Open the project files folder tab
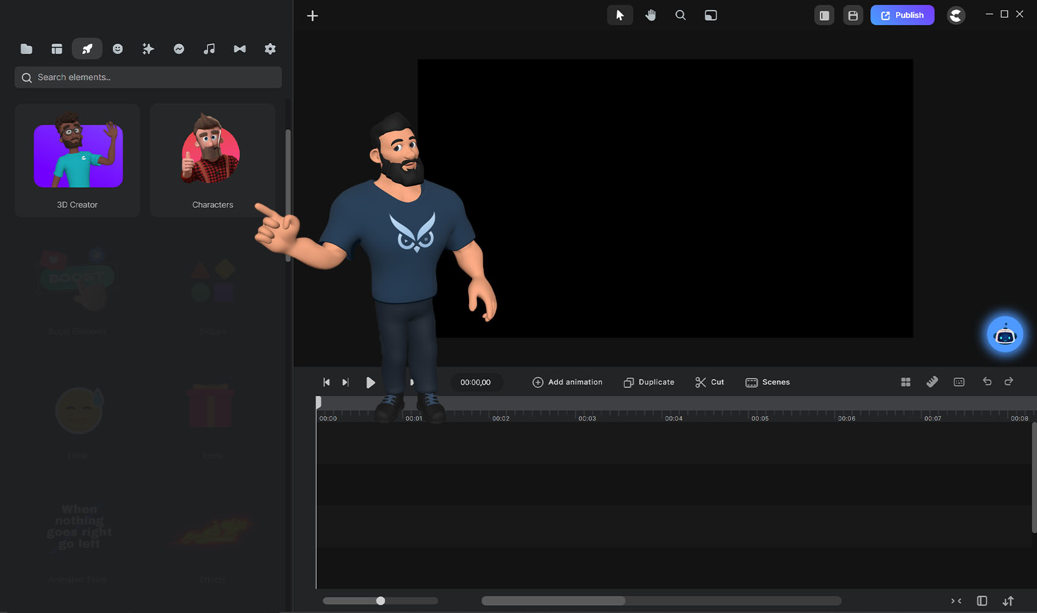The width and height of the screenshot is (1037, 613). (26, 49)
